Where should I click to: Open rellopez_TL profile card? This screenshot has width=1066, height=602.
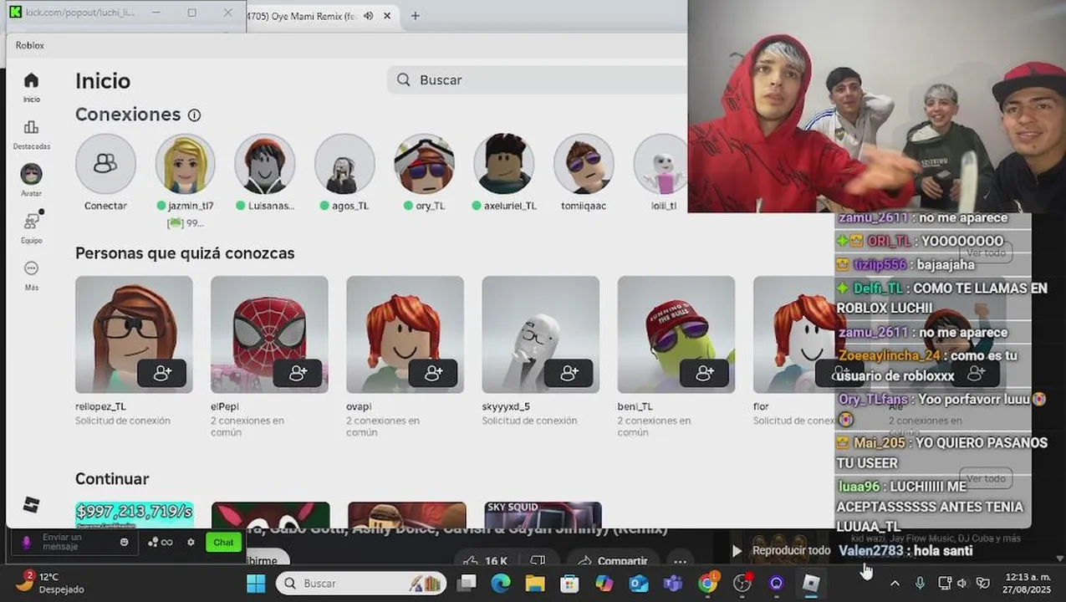(x=134, y=334)
